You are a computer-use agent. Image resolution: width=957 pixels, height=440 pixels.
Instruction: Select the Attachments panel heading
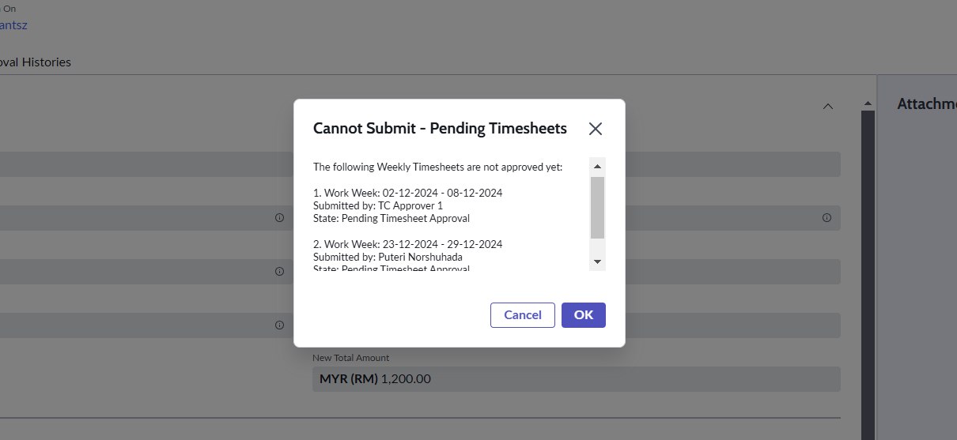(926, 103)
